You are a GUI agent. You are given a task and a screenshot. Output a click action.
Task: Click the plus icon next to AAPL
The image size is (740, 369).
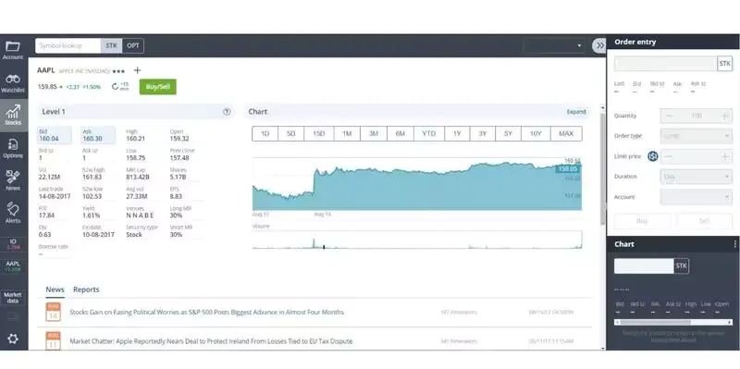click(137, 70)
